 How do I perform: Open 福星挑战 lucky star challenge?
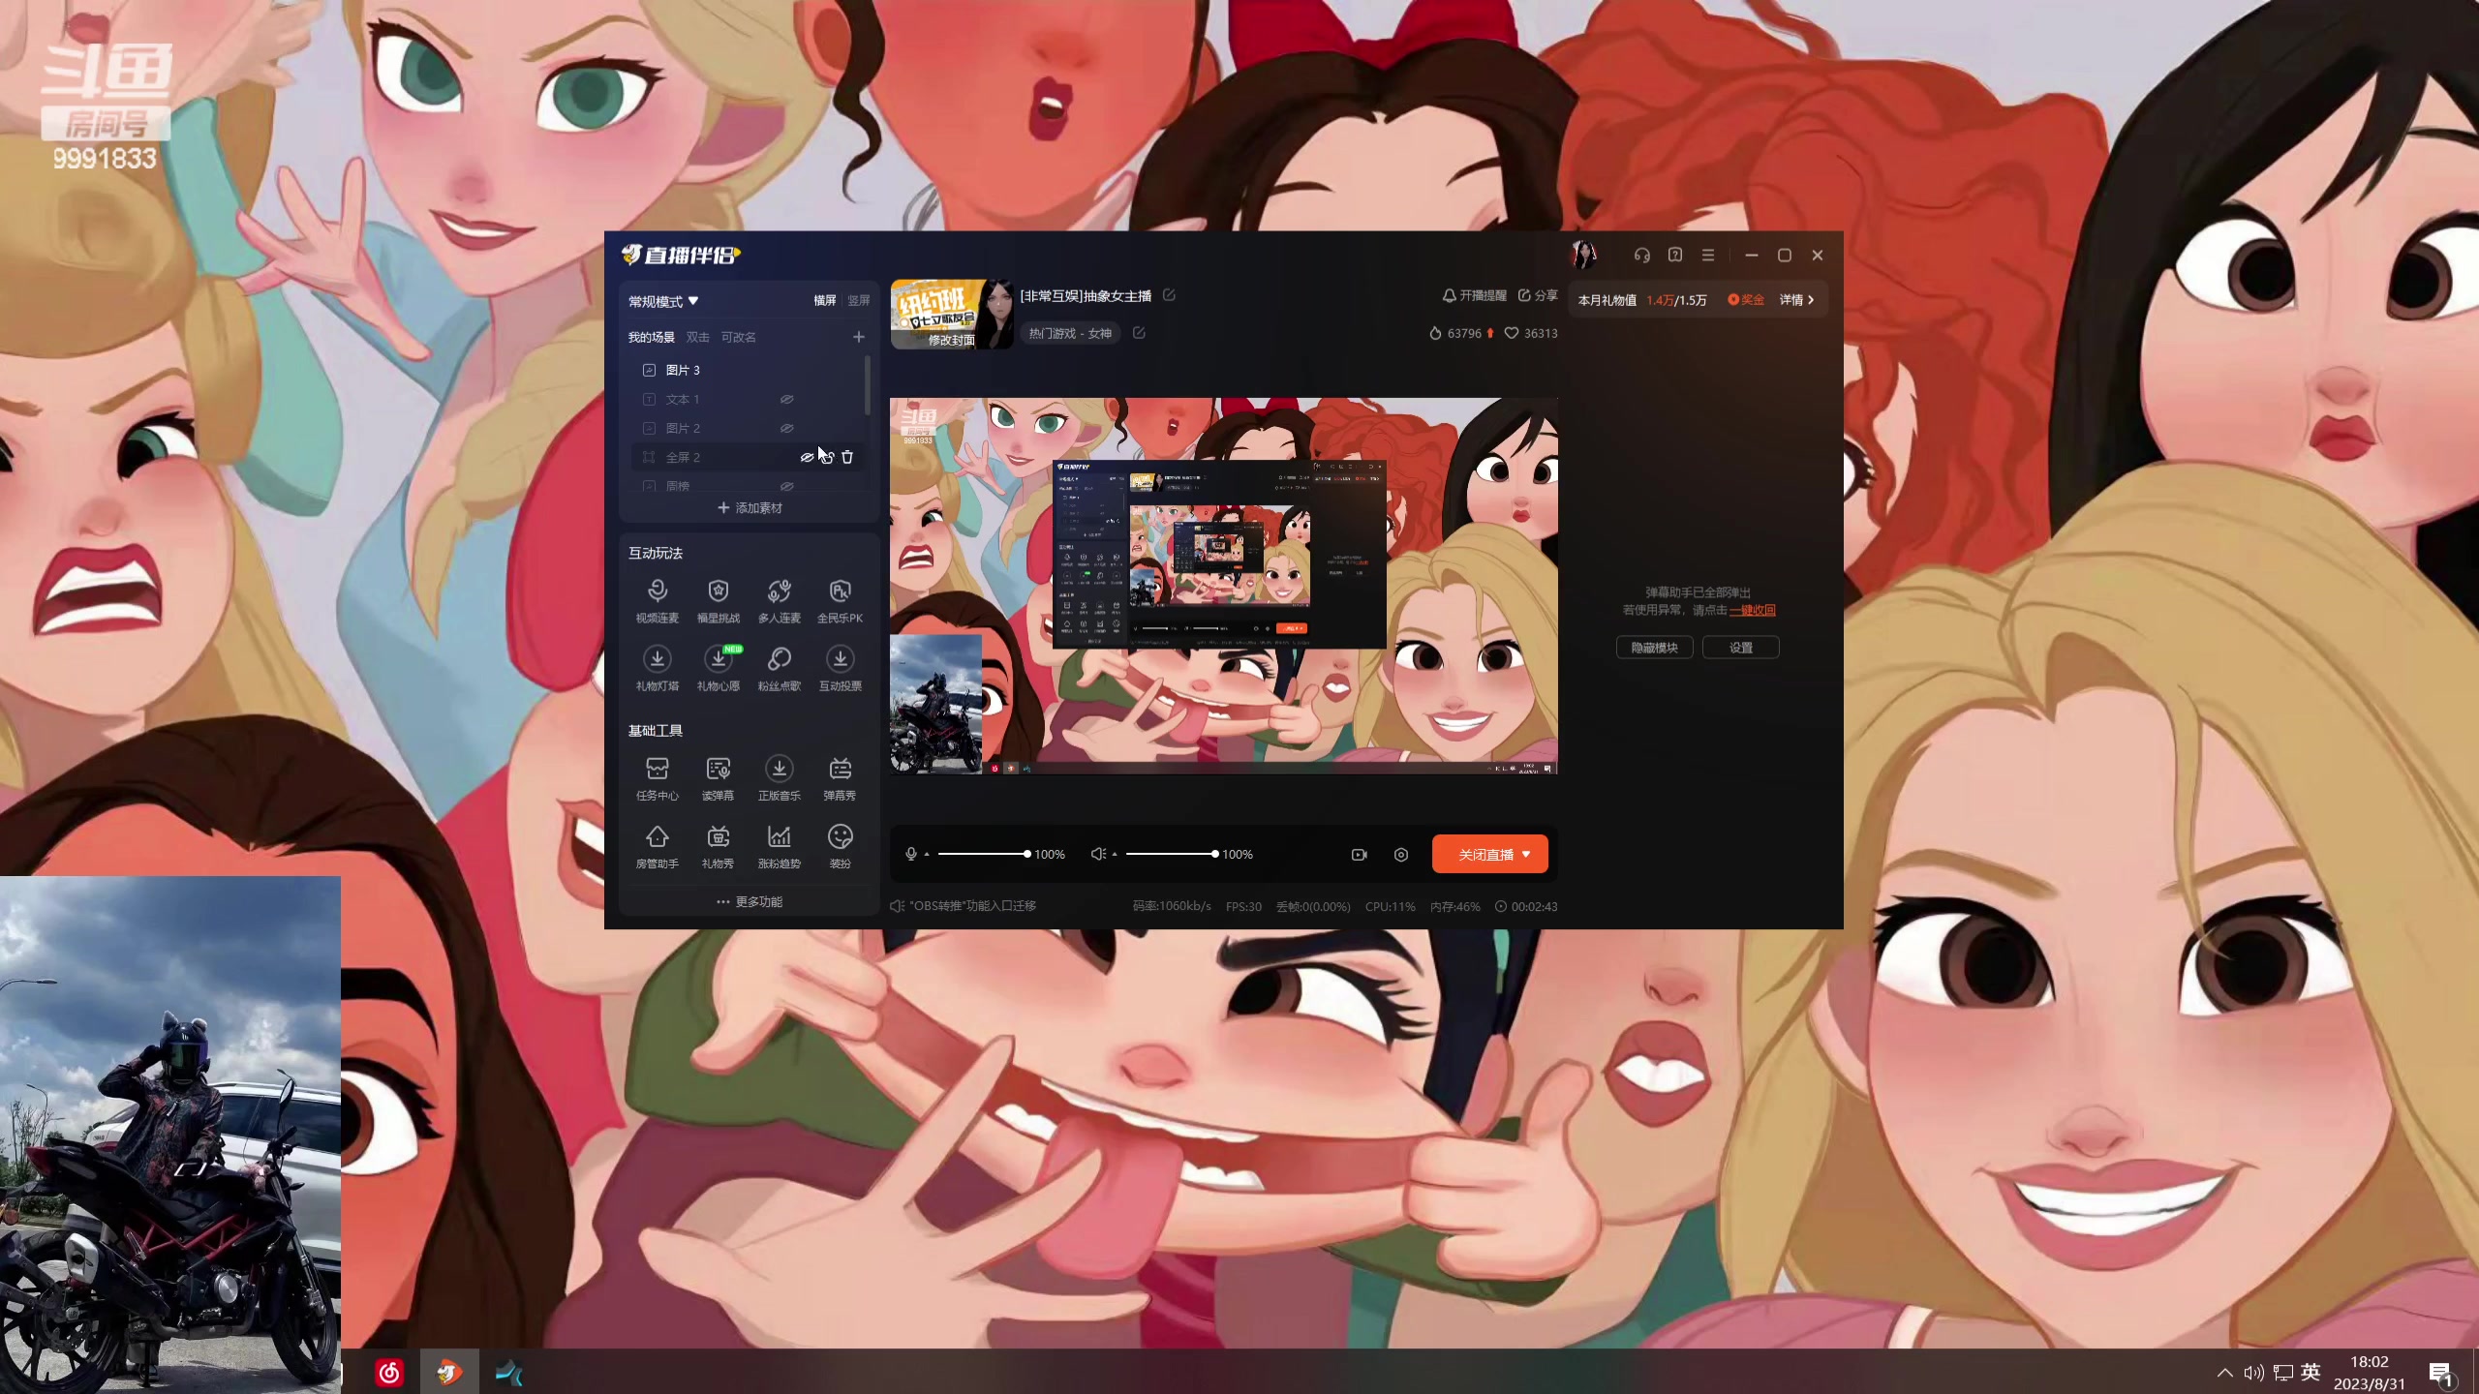click(x=718, y=600)
